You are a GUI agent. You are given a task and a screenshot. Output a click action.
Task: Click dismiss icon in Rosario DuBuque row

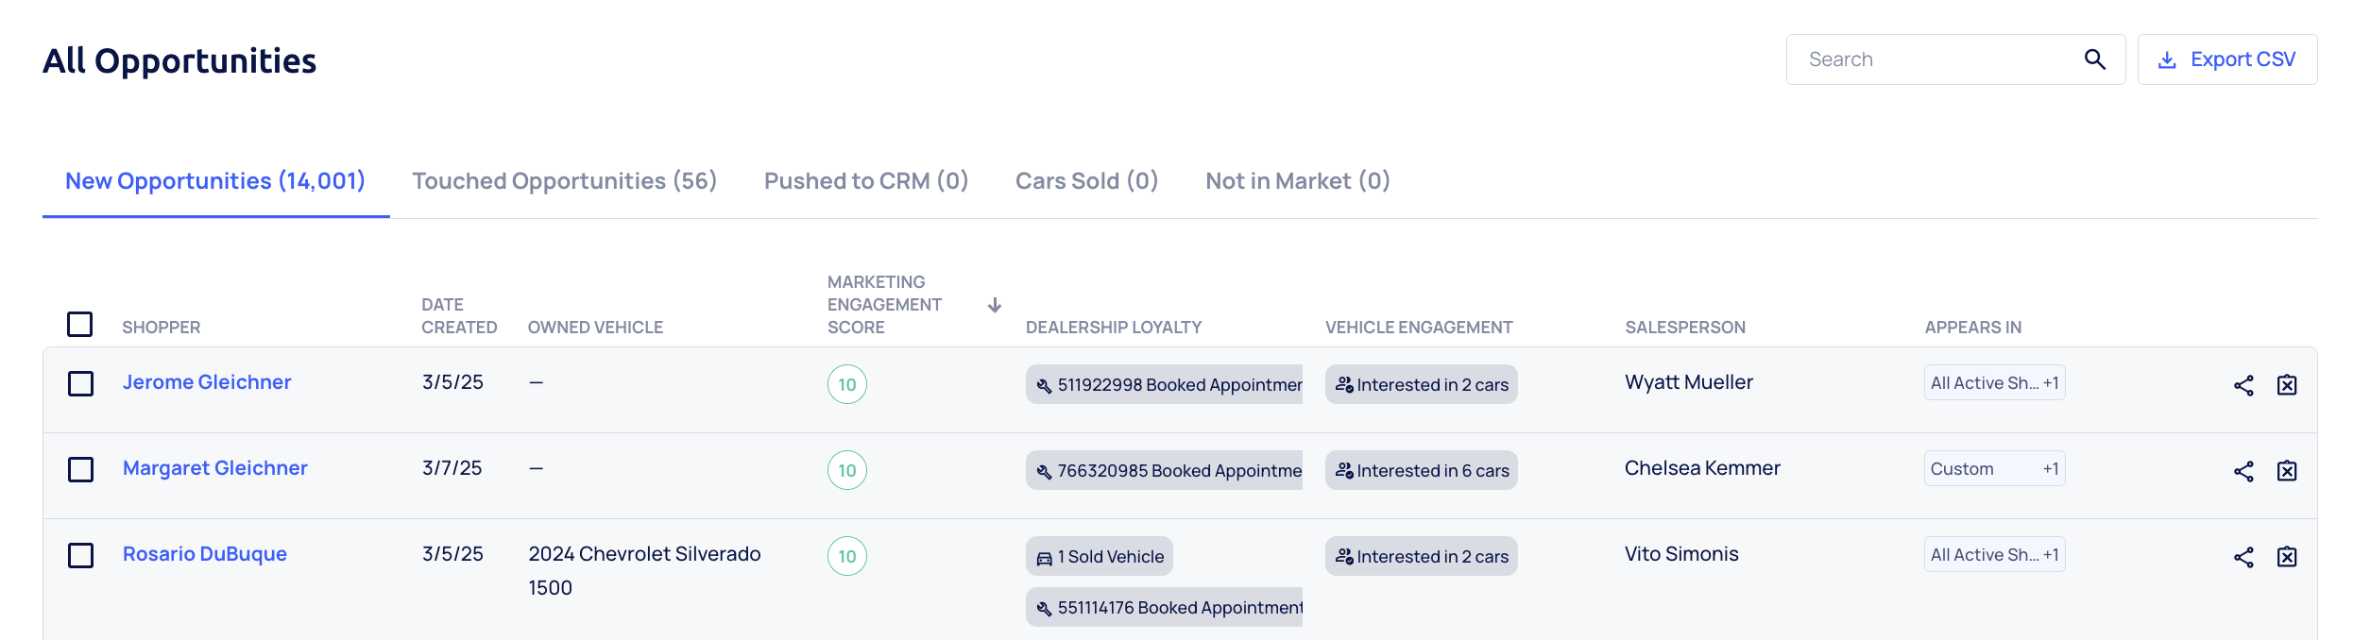(x=2287, y=557)
